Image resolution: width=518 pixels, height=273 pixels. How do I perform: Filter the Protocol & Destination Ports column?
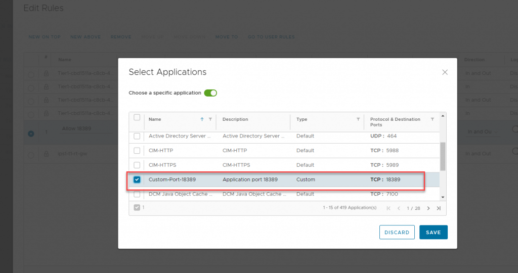click(x=432, y=119)
